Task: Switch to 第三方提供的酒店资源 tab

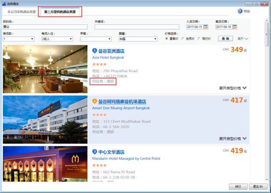Action: tap(60, 12)
